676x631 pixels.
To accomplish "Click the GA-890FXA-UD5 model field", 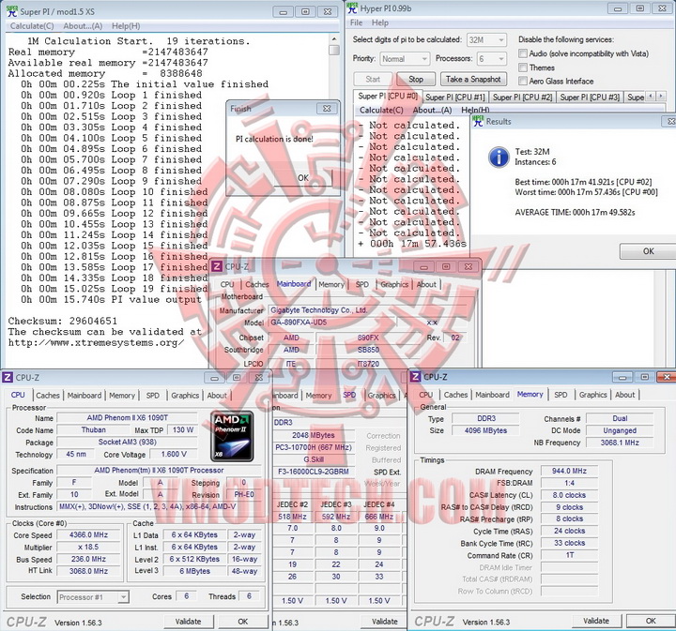I will 332,323.
